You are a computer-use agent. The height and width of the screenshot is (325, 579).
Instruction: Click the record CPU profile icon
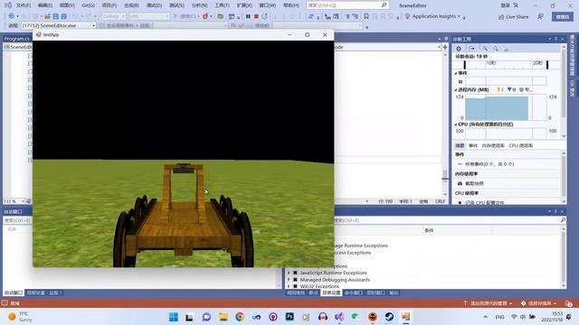tap(460, 202)
